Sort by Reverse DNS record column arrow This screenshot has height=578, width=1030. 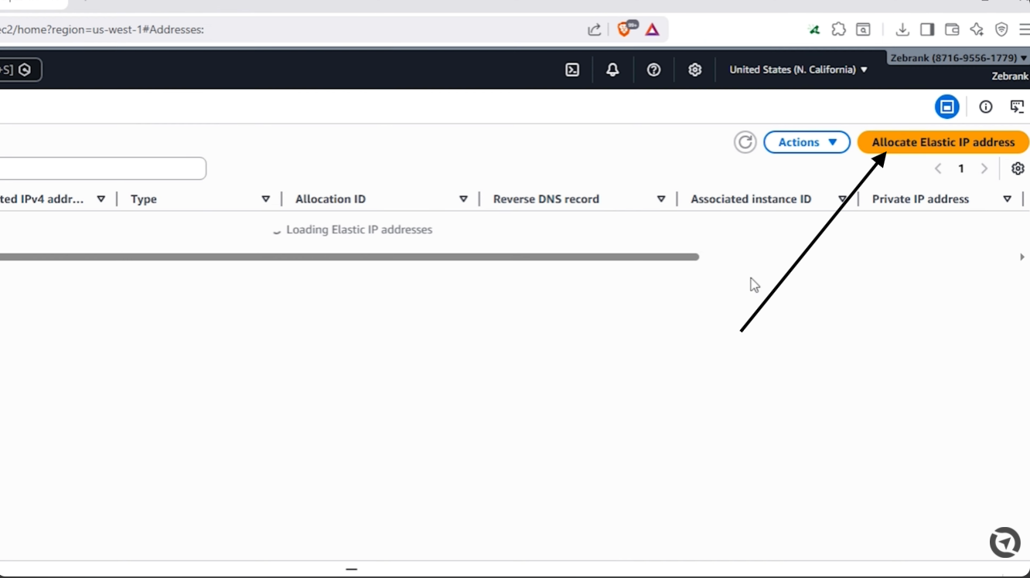[661, 199]
